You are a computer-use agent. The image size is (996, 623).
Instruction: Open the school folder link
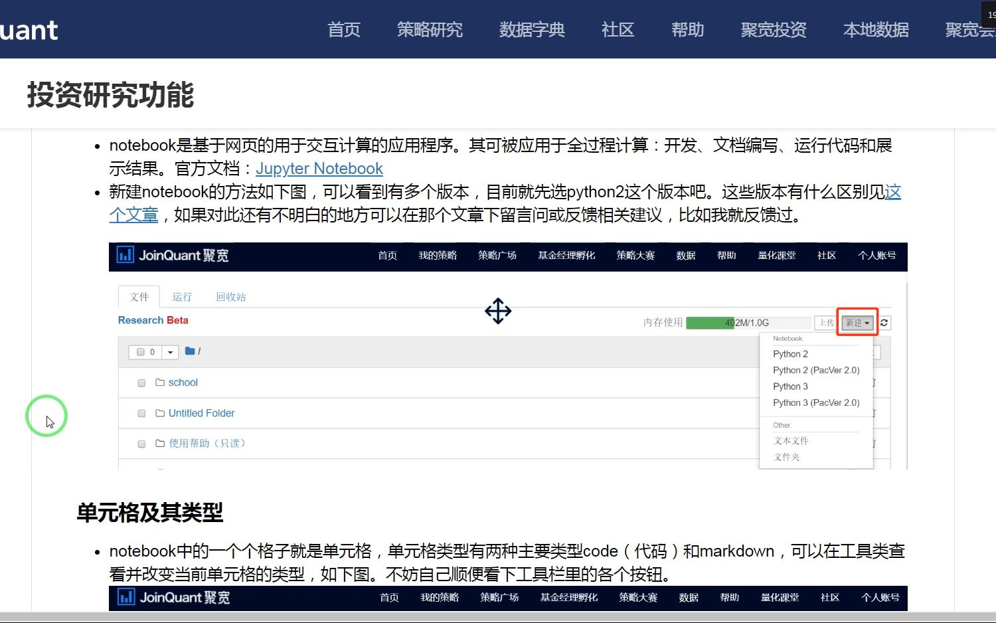(x=183, y=383)
